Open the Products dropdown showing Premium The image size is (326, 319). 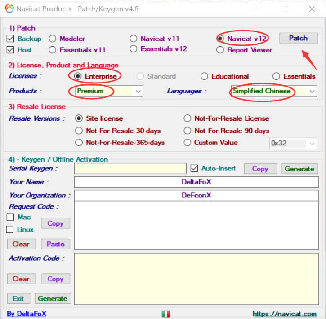[109, 91]
